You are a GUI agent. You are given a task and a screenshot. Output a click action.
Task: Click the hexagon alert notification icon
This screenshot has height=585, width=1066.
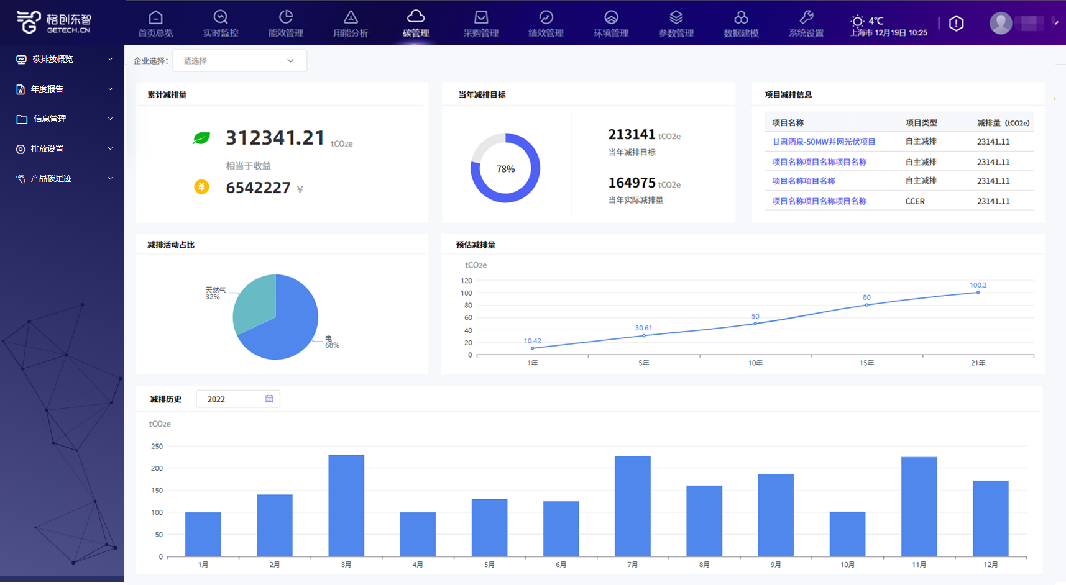click(x=957, y=24)
